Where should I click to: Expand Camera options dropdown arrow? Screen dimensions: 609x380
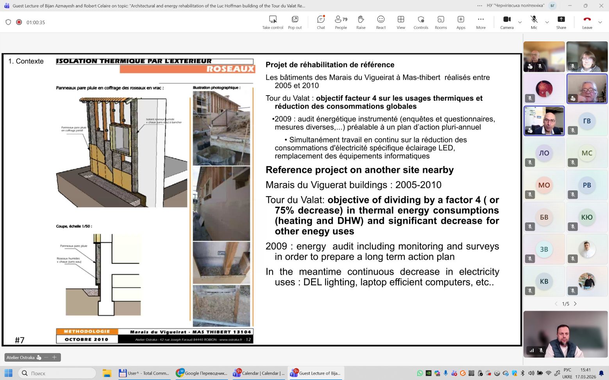coord(520,22)
